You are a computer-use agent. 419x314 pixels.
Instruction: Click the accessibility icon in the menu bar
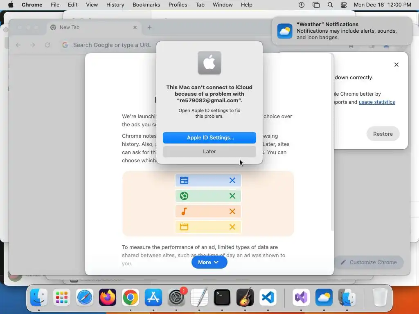(302, 5)
